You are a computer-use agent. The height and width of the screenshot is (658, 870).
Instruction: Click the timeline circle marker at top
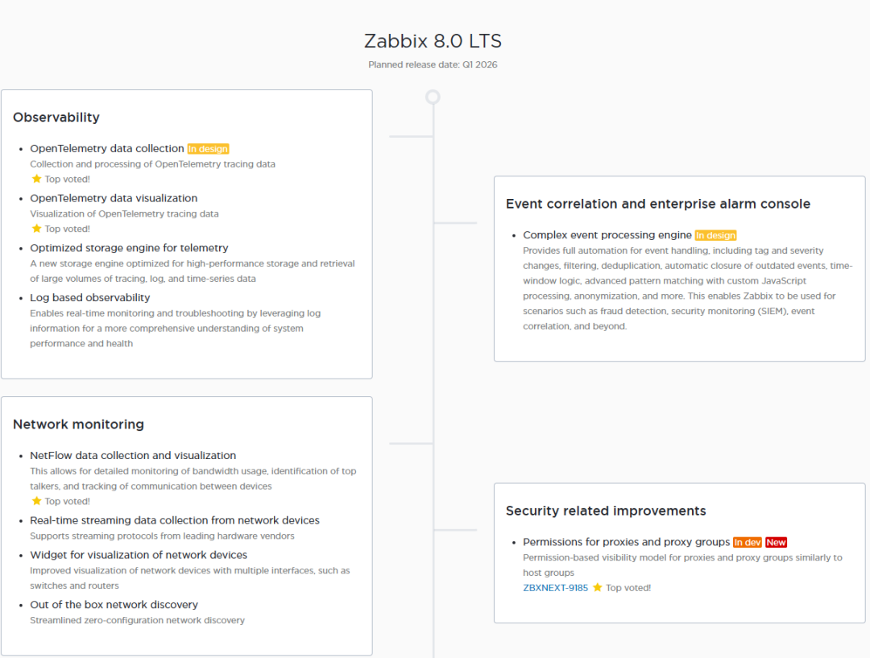click(x=433, y=97)
